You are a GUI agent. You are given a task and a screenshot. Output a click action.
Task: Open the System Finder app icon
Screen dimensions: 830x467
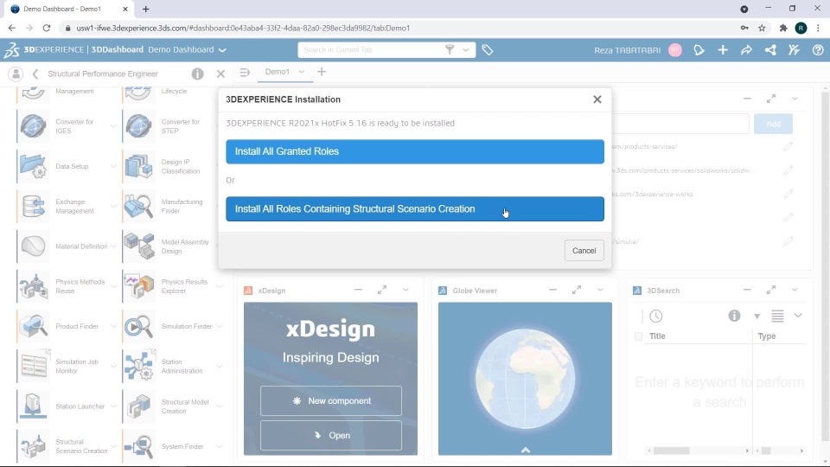[138, 446]
